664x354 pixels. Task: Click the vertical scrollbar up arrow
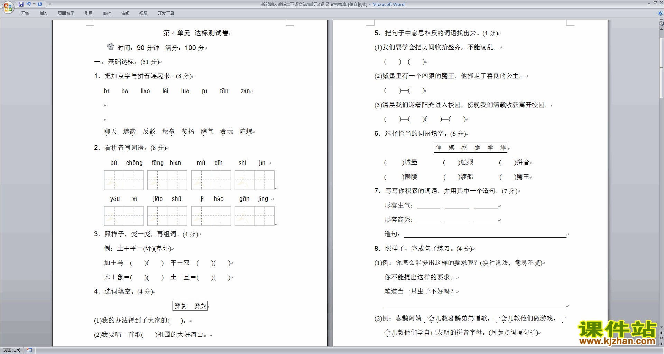(661, 29)
